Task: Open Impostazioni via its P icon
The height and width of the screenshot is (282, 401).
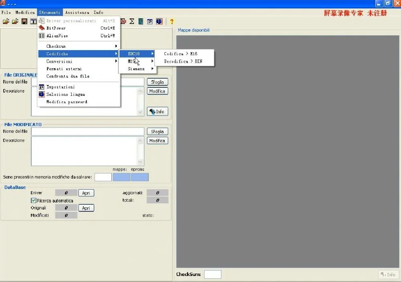Action: (x=42, y=87)
